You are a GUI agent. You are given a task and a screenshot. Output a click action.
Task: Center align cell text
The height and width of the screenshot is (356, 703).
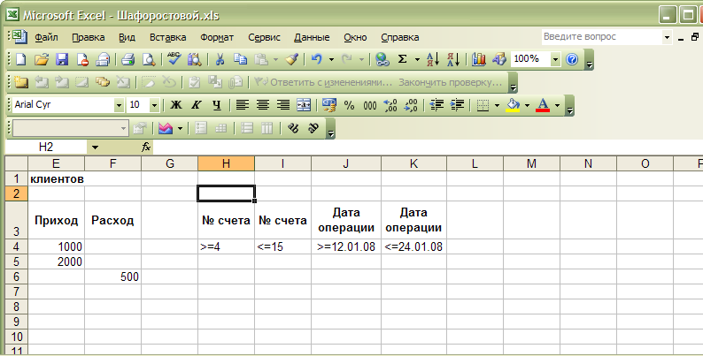click(x=263, y=105)
